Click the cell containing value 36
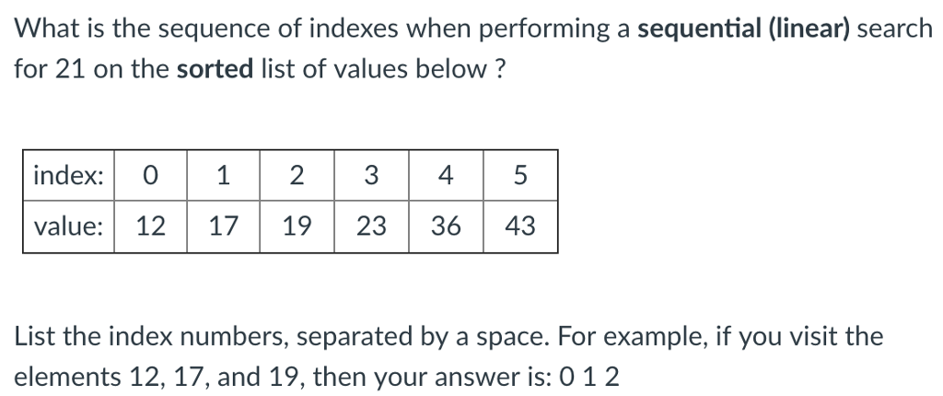The height and width of the screenshot is (396, 943). coord(446,226)
